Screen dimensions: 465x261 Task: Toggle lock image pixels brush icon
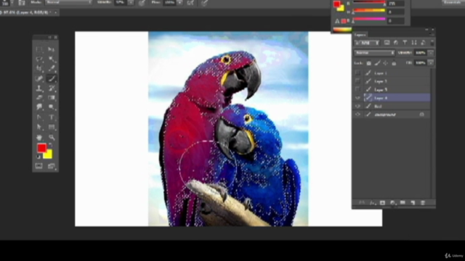[x=377, y=63]
